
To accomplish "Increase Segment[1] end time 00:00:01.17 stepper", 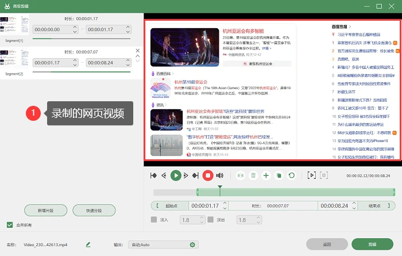I will coord(128,27).
